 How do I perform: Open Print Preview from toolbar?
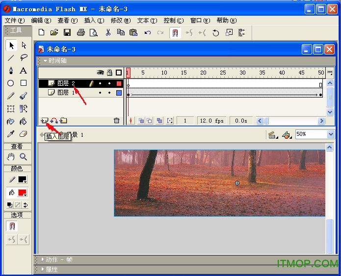pyautogui.click(x=94, y=32)
